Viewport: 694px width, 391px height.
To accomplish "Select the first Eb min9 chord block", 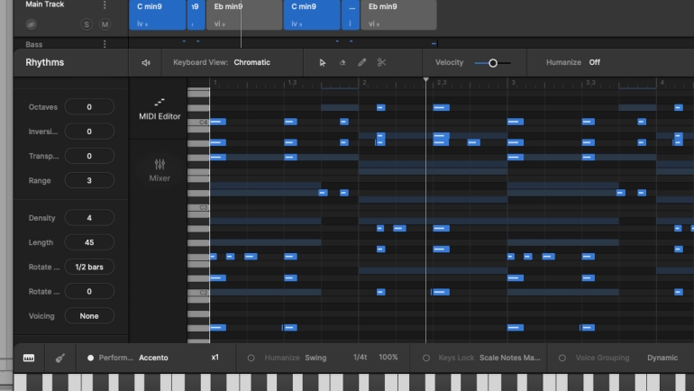I will [x=244, y=14].
